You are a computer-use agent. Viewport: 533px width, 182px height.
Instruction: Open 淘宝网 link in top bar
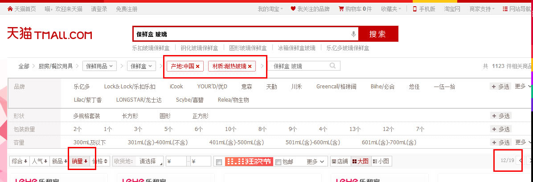tap(452, 9)
